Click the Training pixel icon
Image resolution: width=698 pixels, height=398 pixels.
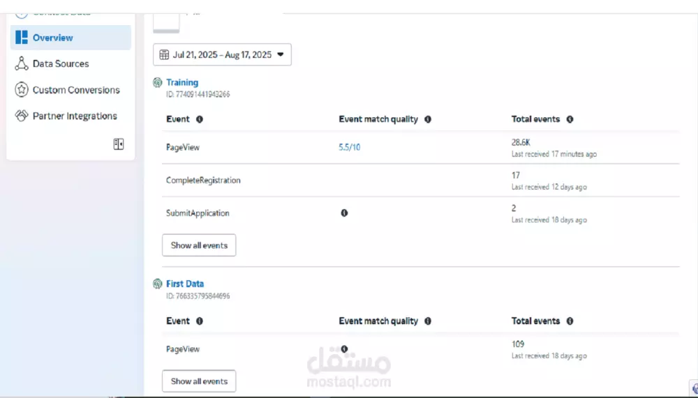pyautogui.click(x=158, y=82)
